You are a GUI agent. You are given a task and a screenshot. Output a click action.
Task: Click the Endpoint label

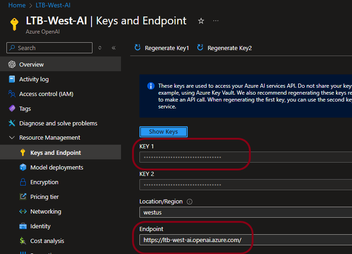point(151,229)
